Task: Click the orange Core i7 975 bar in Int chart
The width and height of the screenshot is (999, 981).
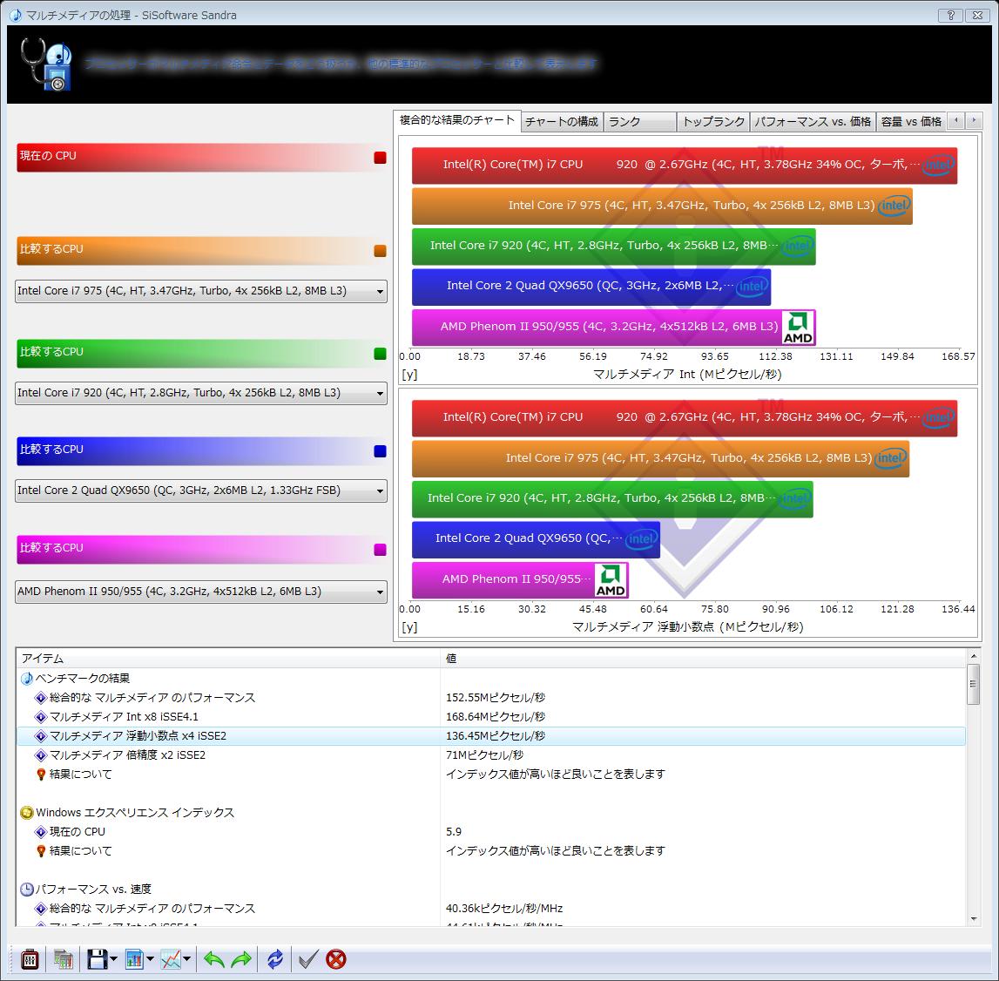Action: tap(662, 206)
